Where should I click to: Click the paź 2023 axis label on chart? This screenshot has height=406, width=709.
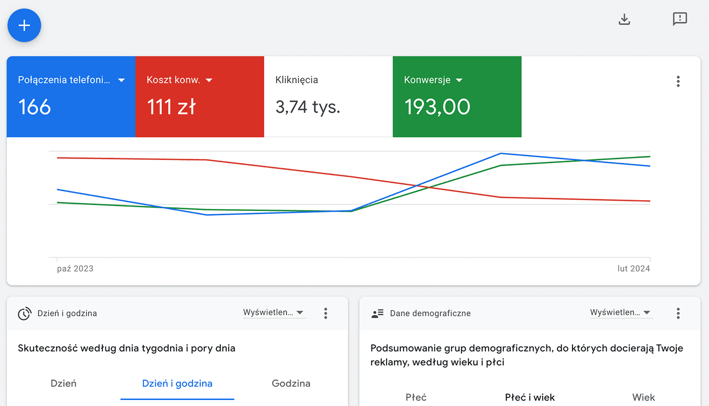(75, 269)
